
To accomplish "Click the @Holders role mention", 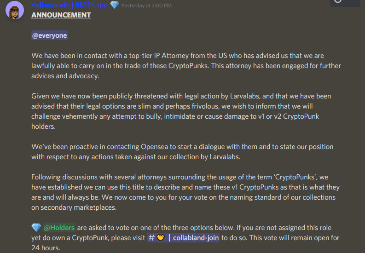I will [x=59, y=228].
